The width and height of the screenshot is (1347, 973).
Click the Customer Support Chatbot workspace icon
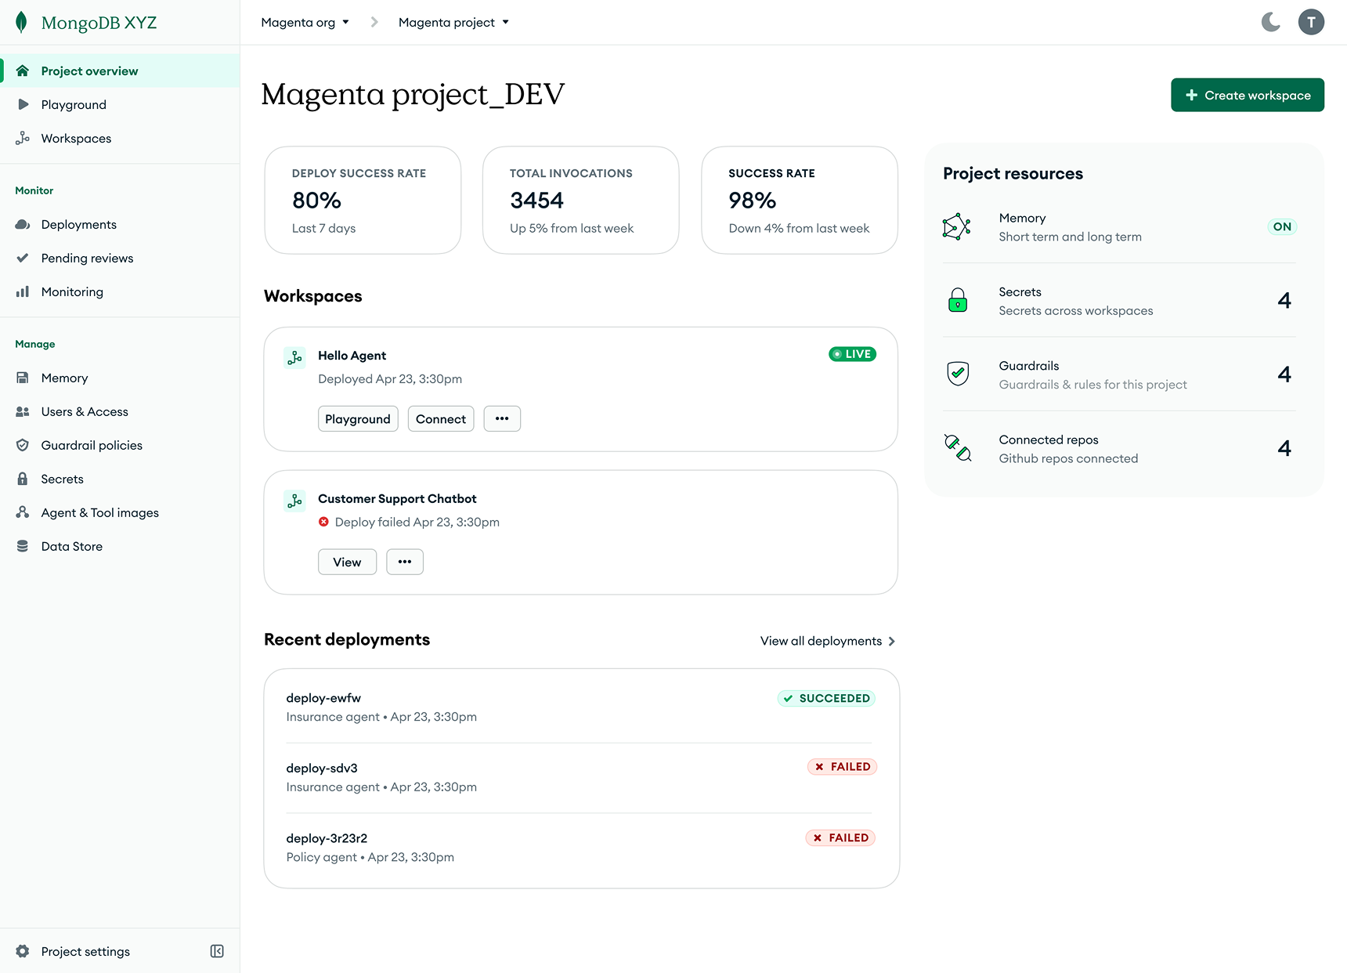[x=294, y=501]
